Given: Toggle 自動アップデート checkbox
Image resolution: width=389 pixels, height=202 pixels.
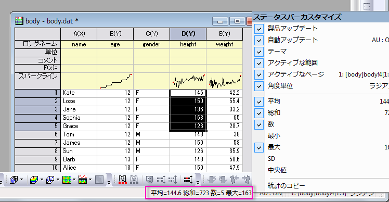Looking at the screenshot, I should point(259,40).
